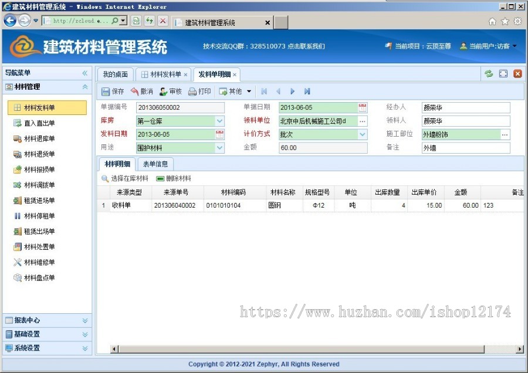Screen dimensions: 528x373
Task: Open the calendar picker for 发料日期
Action: click(x=220, y=134)
